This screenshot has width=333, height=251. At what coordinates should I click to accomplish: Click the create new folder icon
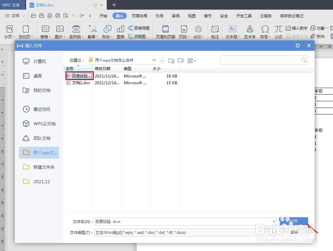point(181,60)
